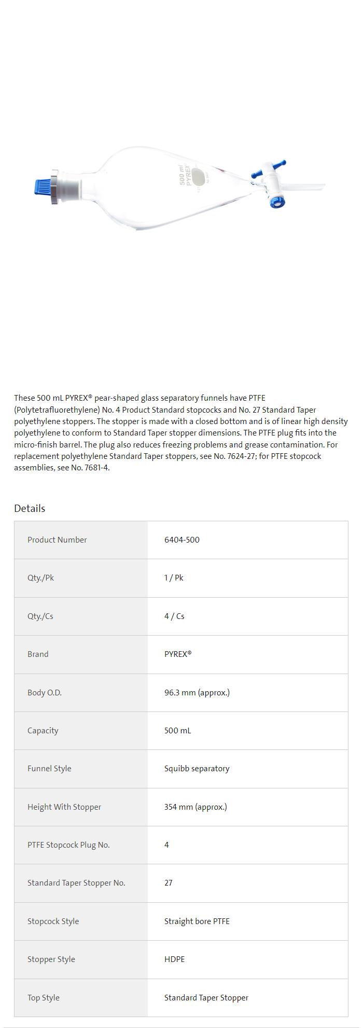Click the Standard Taper Stopper No. label

(76, 882)
